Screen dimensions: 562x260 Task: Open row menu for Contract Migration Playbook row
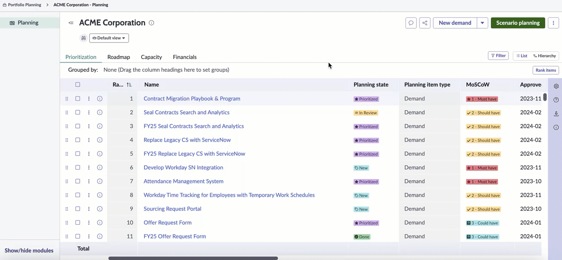click(x=89, y=99)
